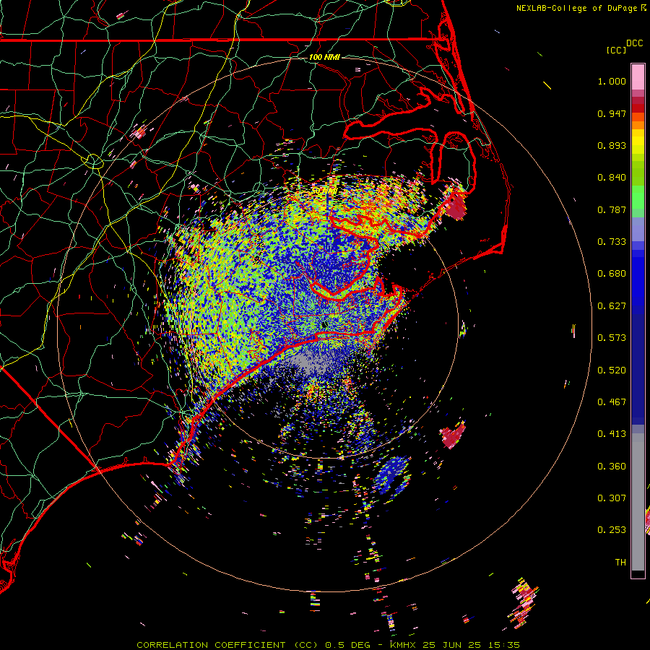
Task: Click the 0.307 scale value
Action: point(612,498)
